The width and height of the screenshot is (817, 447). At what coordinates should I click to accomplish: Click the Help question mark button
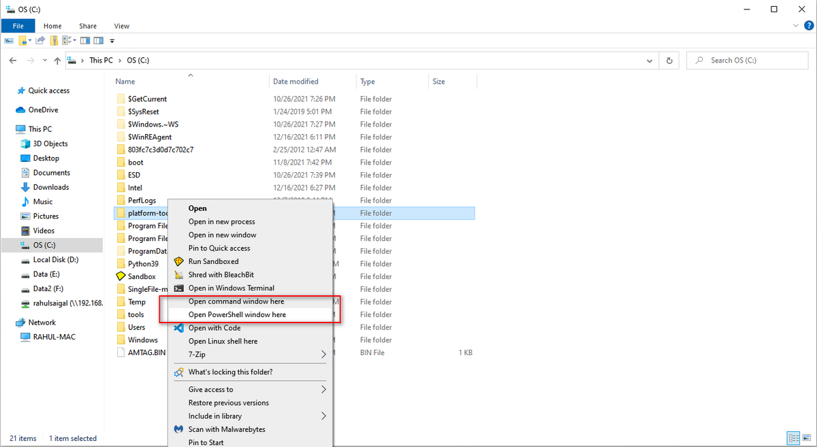[x=809, y=25]
